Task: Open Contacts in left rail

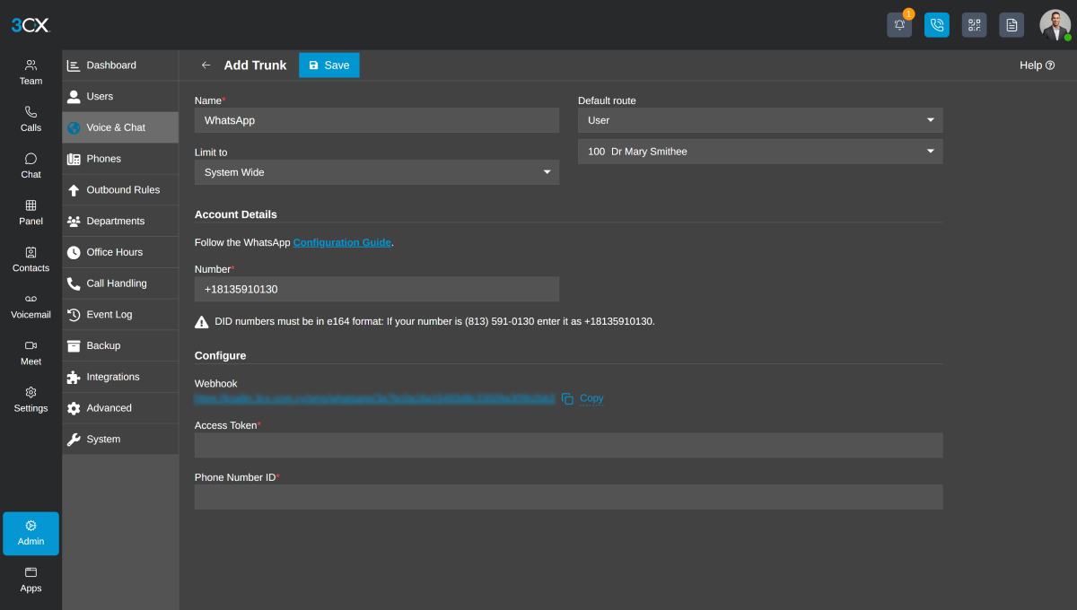Action: coord(31,259)
